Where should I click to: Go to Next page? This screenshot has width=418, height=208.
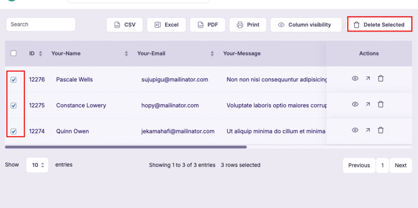pos(401,165)
